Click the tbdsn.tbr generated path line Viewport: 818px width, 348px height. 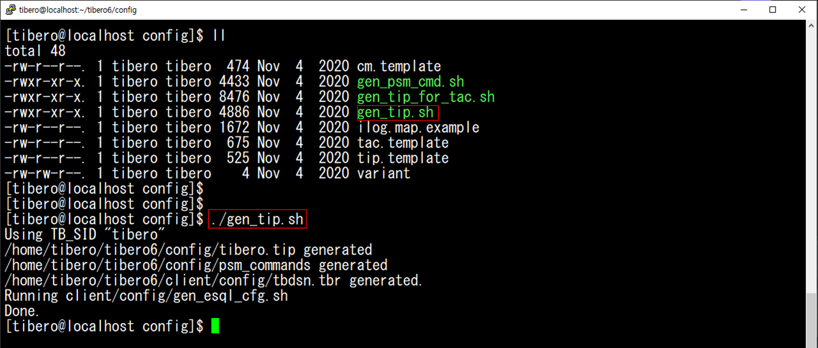[x=213, y=280]
